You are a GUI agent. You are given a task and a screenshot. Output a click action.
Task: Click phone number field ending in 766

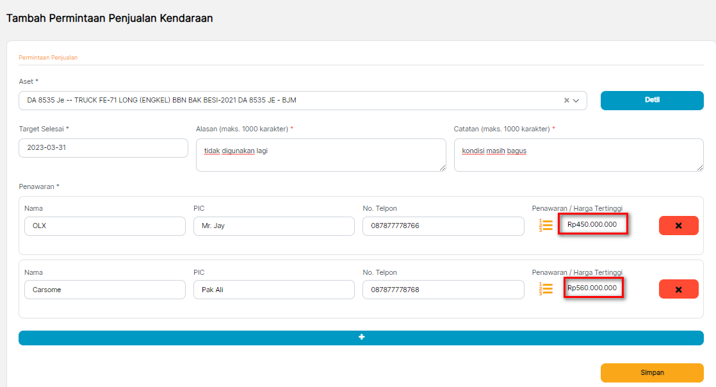tap(443, 226)
